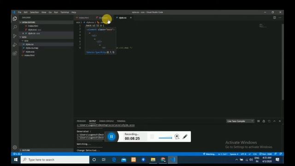Click the errors and warnings status indicator
Image resolution: width=295 pixels, height=166 pixels.
click(18, 154)
